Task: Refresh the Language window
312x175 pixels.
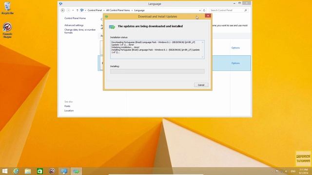Action: [204, 10]
